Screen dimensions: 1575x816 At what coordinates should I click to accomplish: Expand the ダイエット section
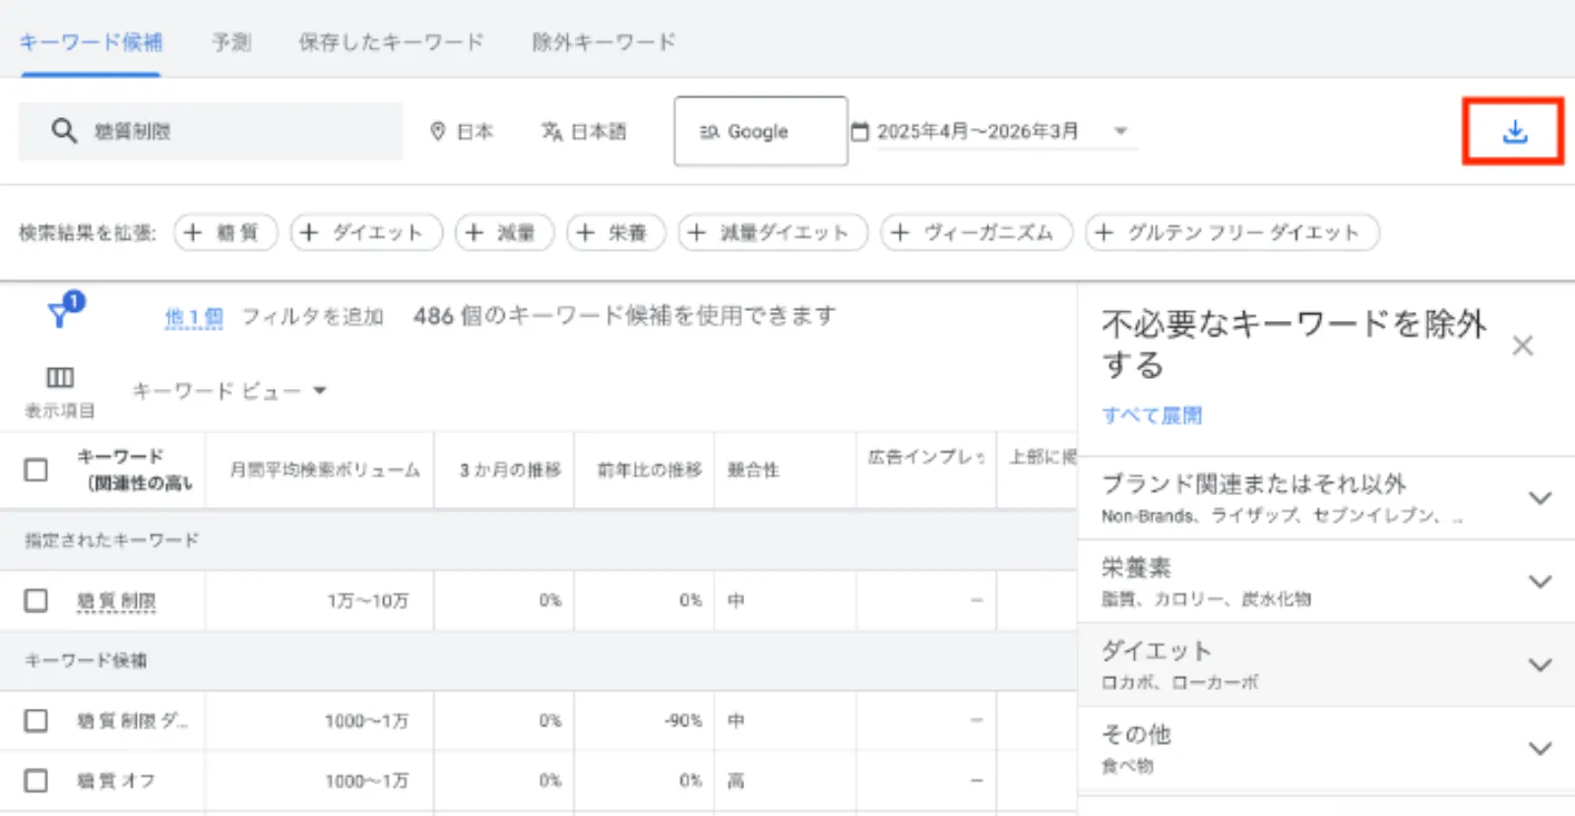click(x=1326, y=664)
